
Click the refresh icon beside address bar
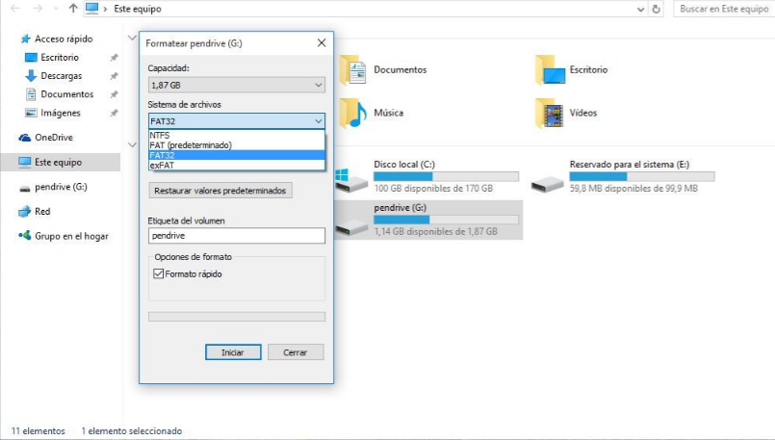657,9
